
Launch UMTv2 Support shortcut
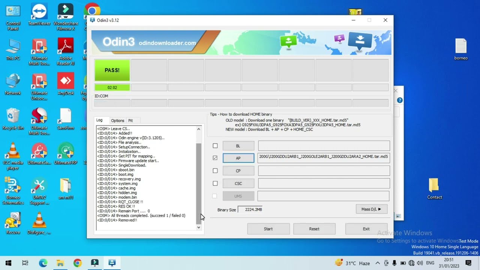click(39, 191)
